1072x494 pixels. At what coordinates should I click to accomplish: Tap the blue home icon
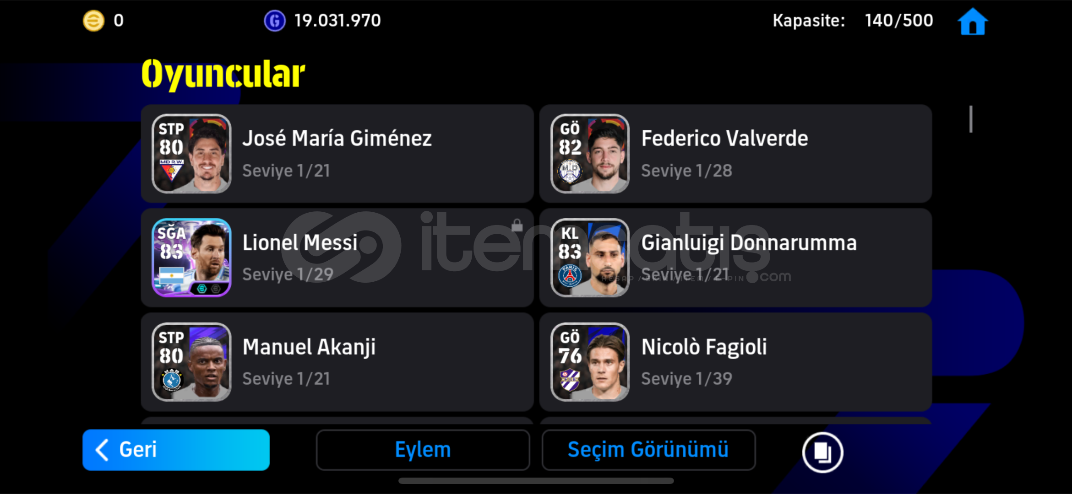tap(973, 21)
